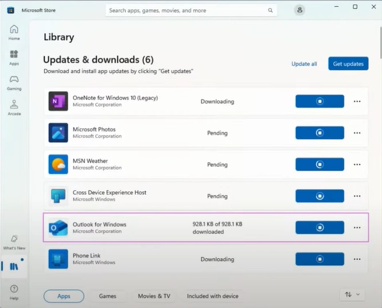Stop the Cross Device Experience Host update
Image resolution: width=382 pixels, height=308 pixels.
coord(319,196)
